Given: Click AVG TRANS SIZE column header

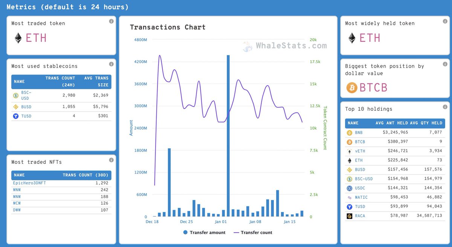Looking at the screenshot, I should point(96,81).
